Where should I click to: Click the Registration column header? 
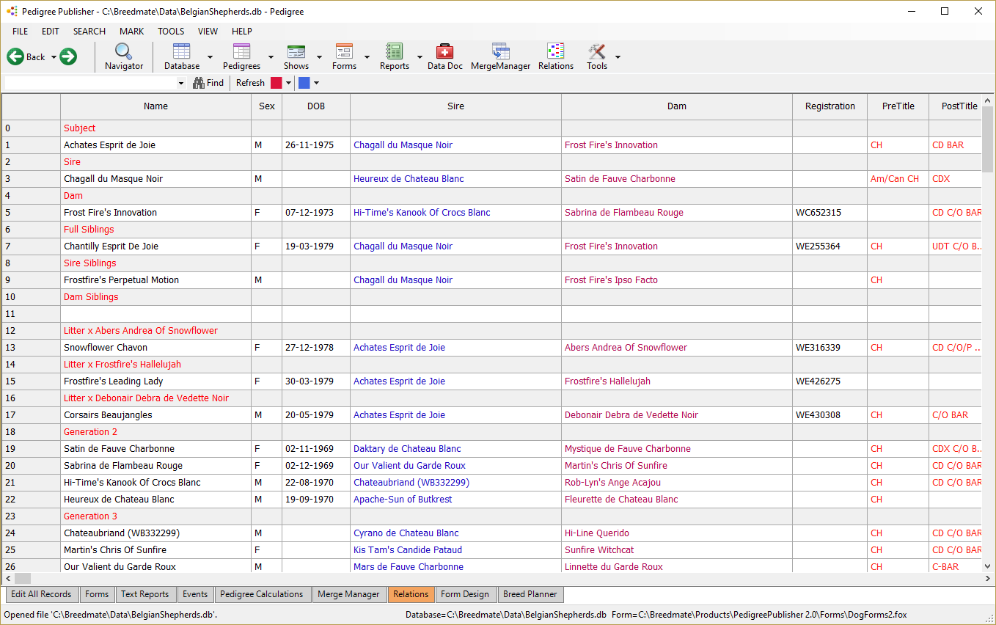[830, 106]
